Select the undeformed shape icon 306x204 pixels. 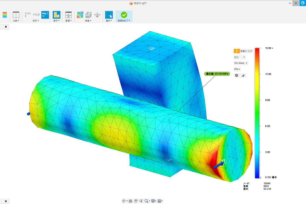28,15
